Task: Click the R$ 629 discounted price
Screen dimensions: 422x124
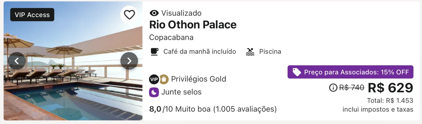Action: 391,88
